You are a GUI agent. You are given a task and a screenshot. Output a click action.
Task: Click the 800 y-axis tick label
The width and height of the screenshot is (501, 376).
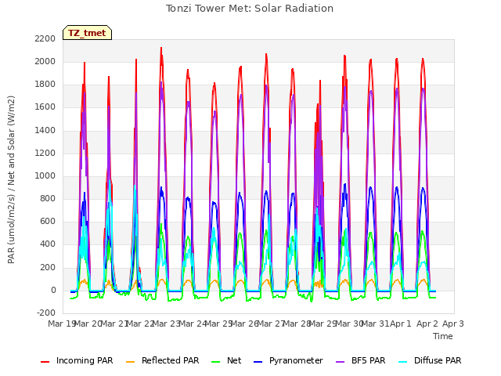pyautogui.click(x=48, y=198)
